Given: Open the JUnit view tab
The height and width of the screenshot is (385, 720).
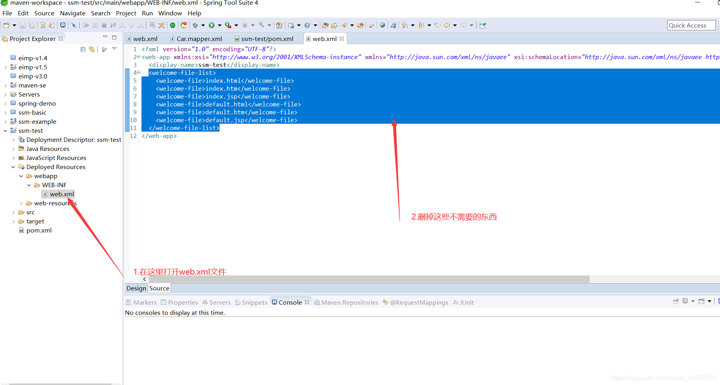Looking at the screenshot, I should [x=463, y=302].
